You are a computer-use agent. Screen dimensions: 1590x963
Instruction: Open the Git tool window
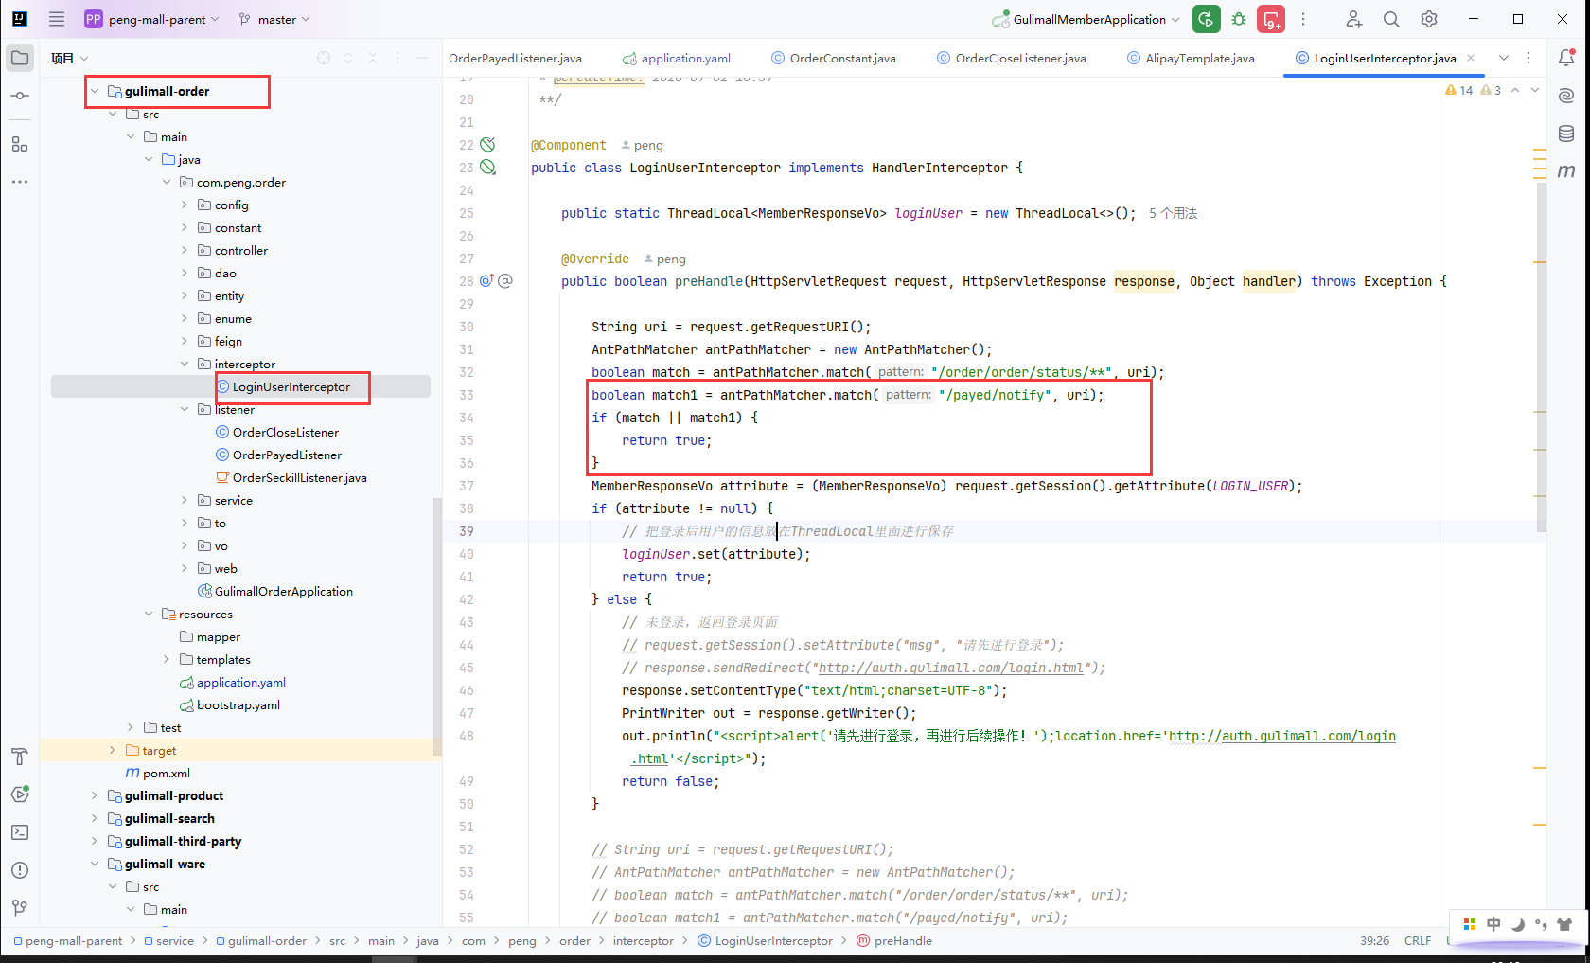(x=20, y=908)
